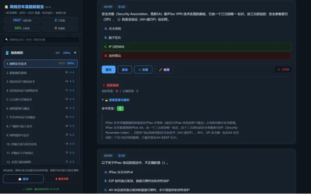Collapse the 综合知识 section with its triangle
Screen dimensions: 311x194
tap(75, 53)
